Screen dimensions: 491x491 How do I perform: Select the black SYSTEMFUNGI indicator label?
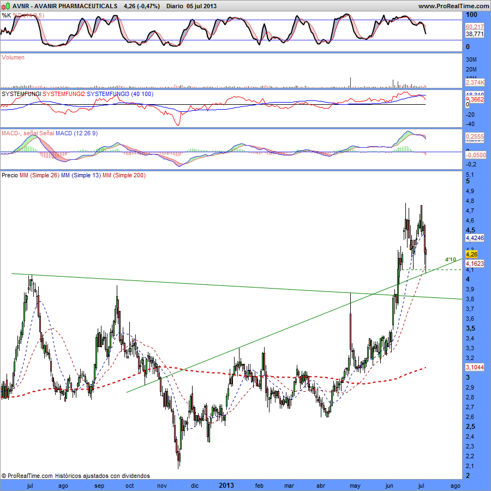click(21, 94)
